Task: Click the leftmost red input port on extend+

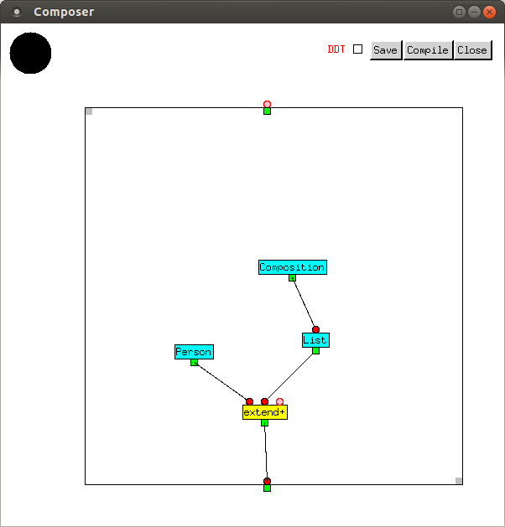Action: [x=249, y=402]
